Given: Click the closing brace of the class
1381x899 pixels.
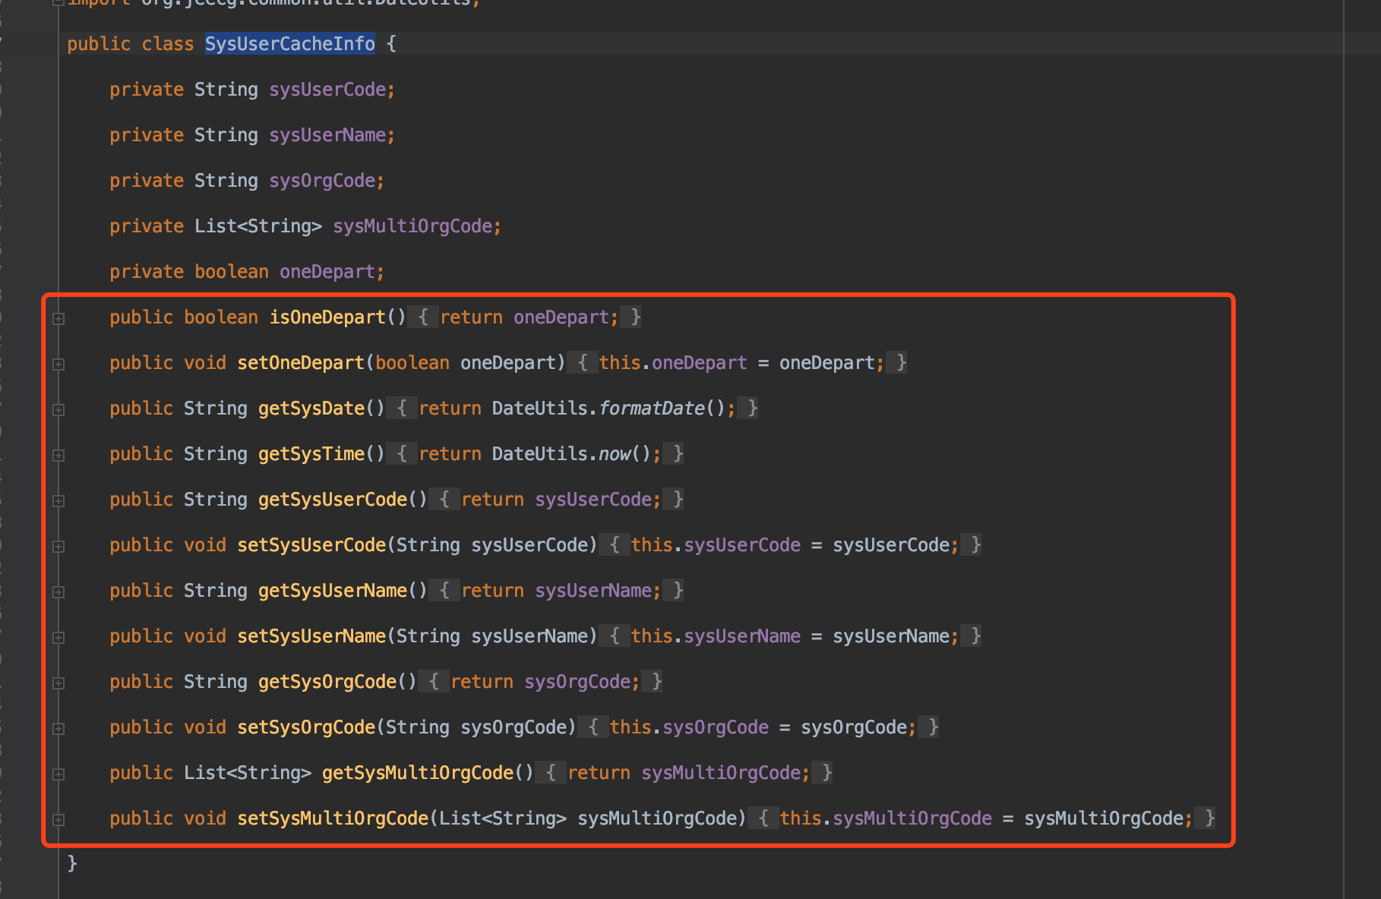Looking at the screenshot, I should click(72, 863).
